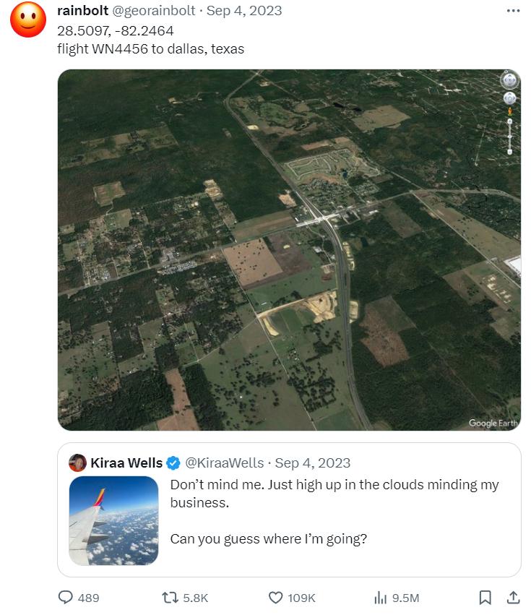The width and height of the screenshot is (531, 615).
Task: Click the Google Earth look-around compass
Action: (x=510, y=80)
